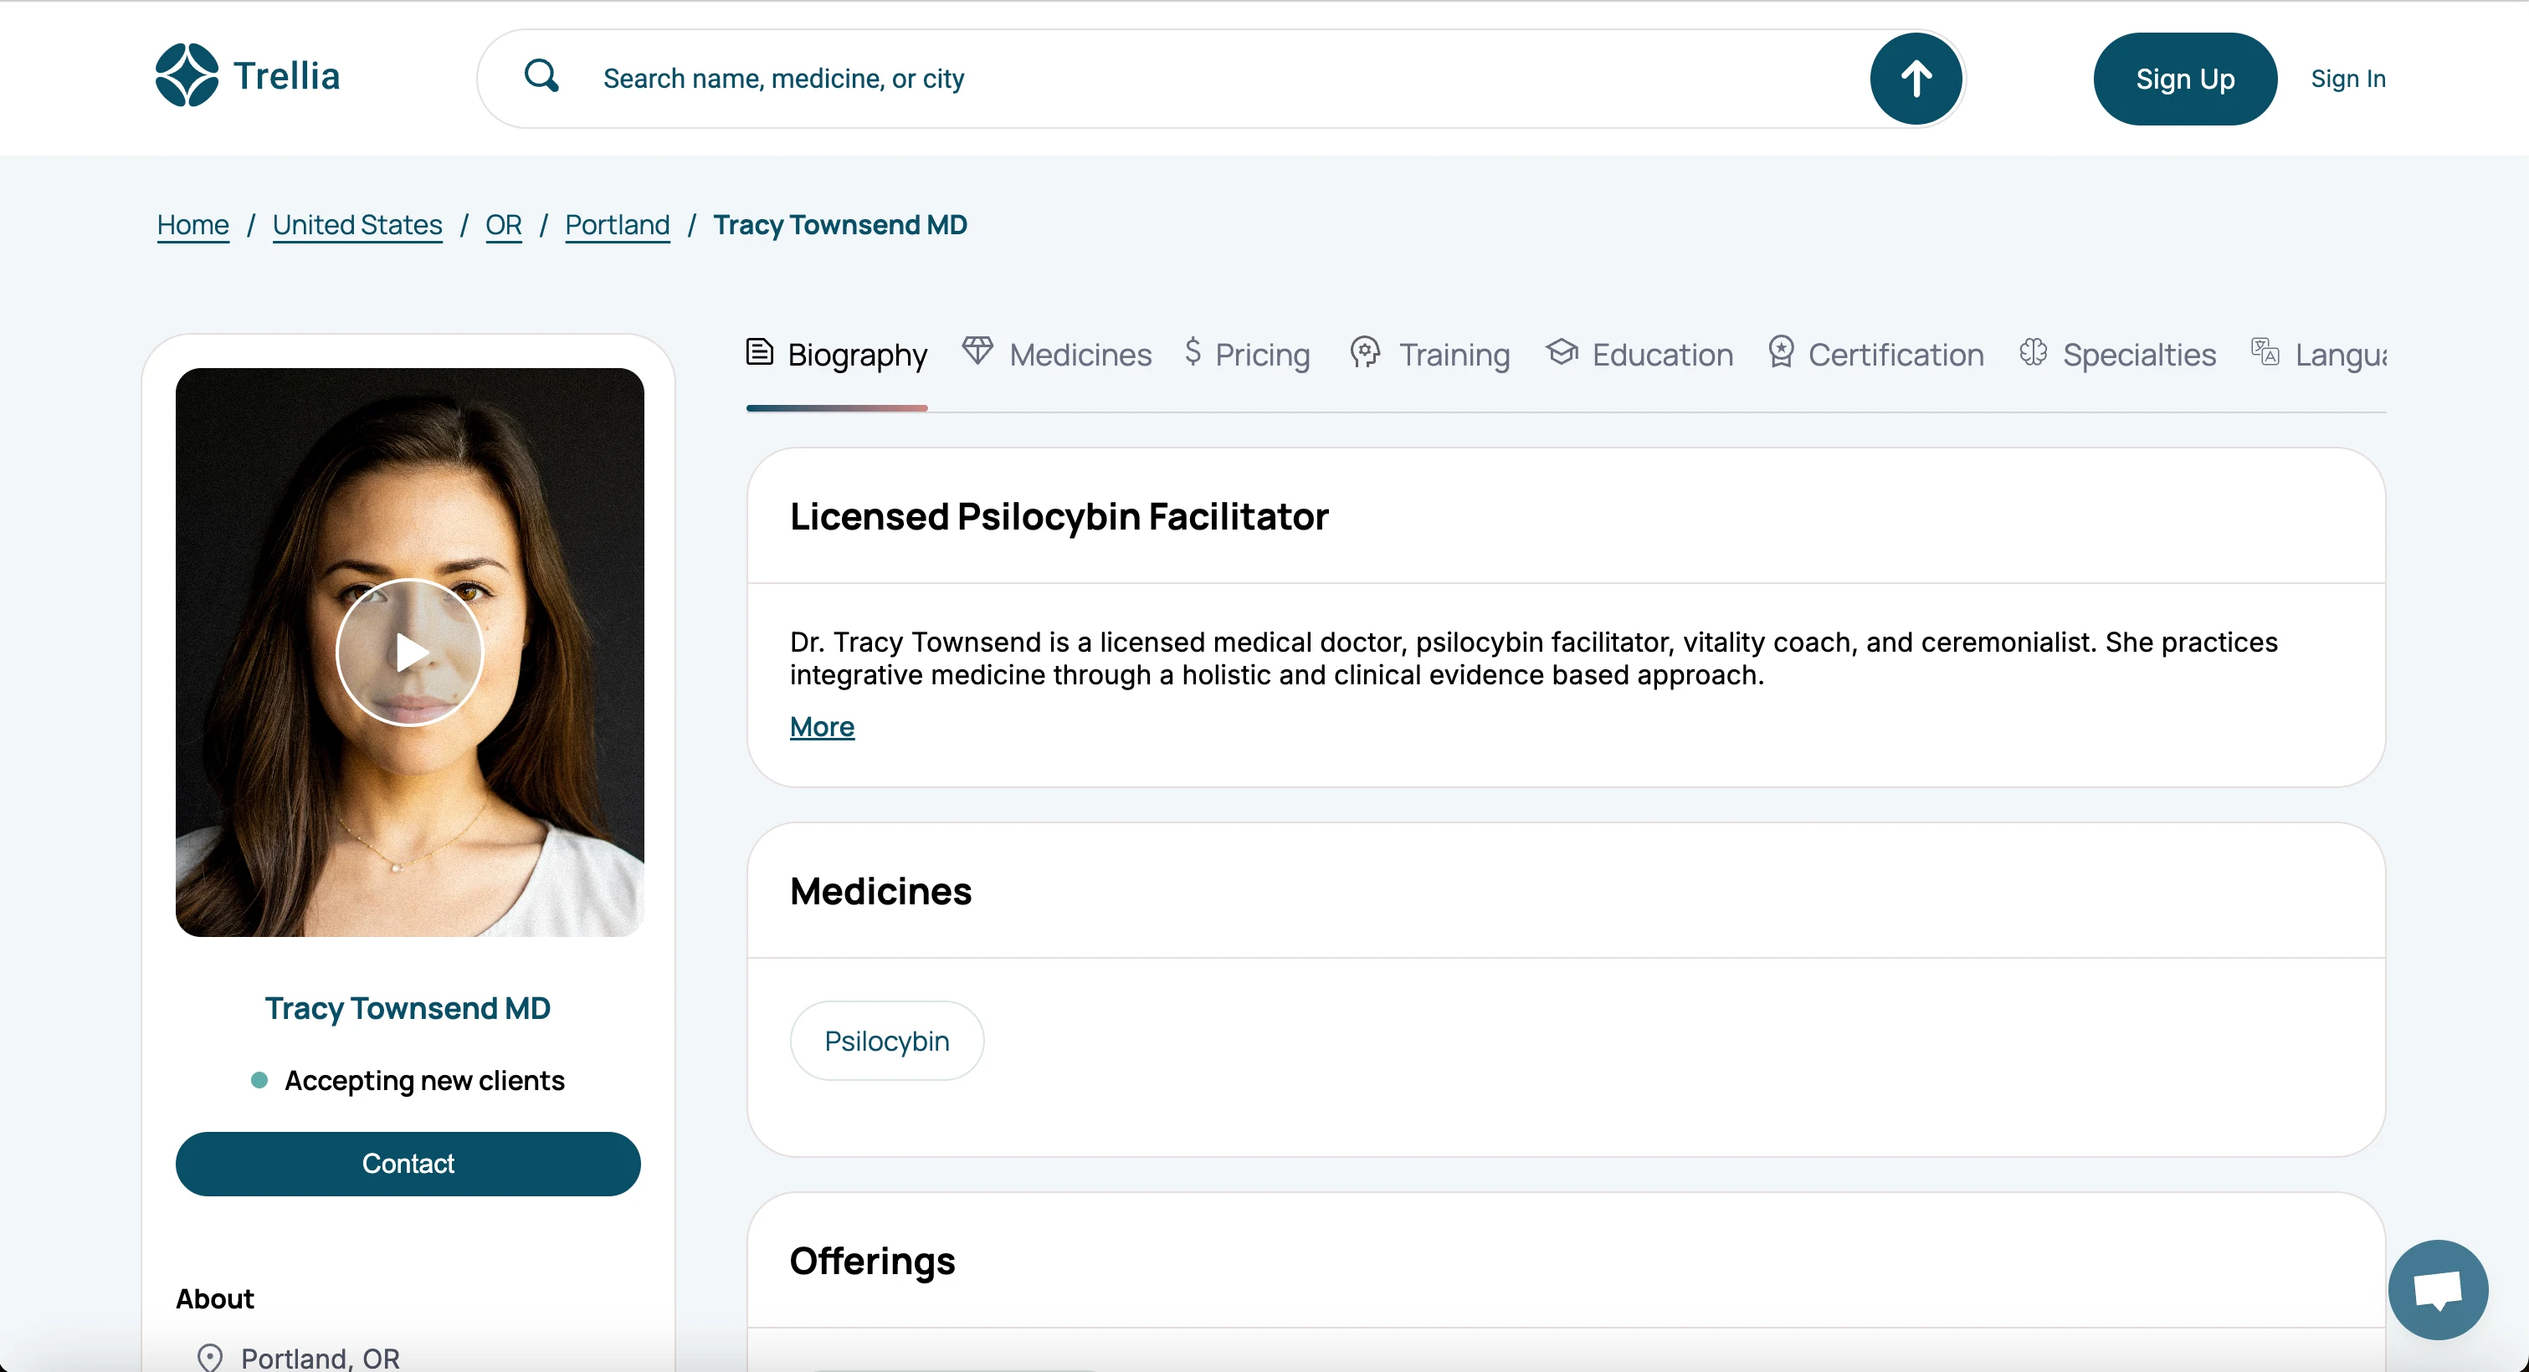Click the Sign In link
The height and width of the screenshot is (1372, 2529).
tap(2348, 79)
